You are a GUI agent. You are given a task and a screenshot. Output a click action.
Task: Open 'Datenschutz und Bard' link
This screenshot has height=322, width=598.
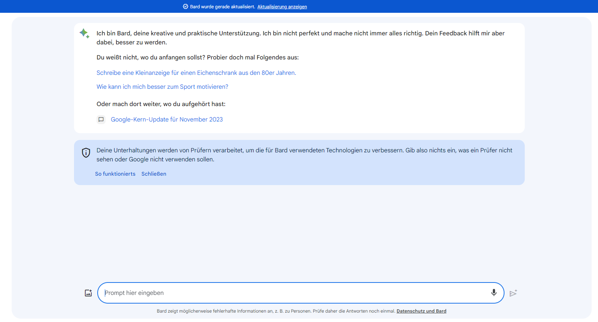point(421,311)
